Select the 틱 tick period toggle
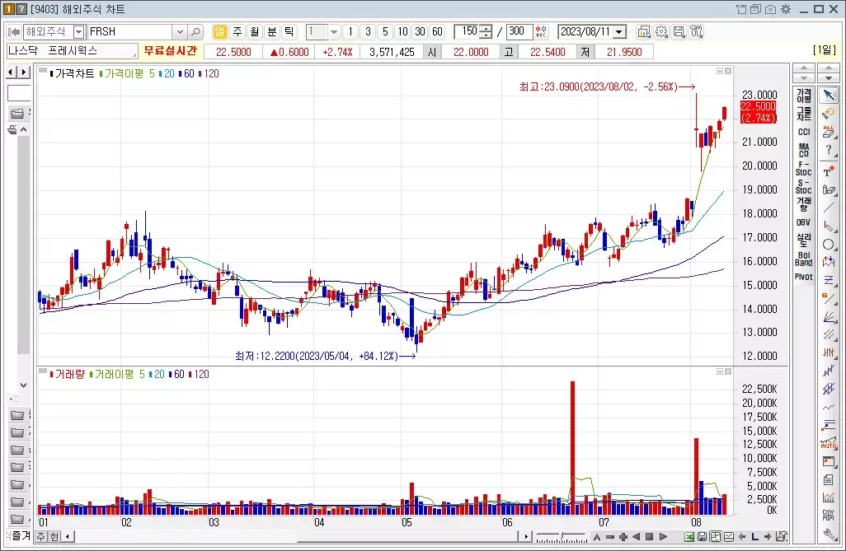Image resolution: width=846 pixels, height=551 pixels. (289, 32)
